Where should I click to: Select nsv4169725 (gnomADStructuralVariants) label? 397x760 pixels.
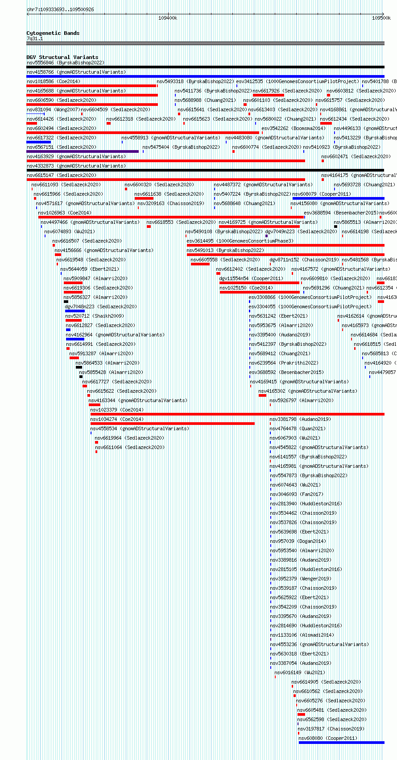coord(268,223)
